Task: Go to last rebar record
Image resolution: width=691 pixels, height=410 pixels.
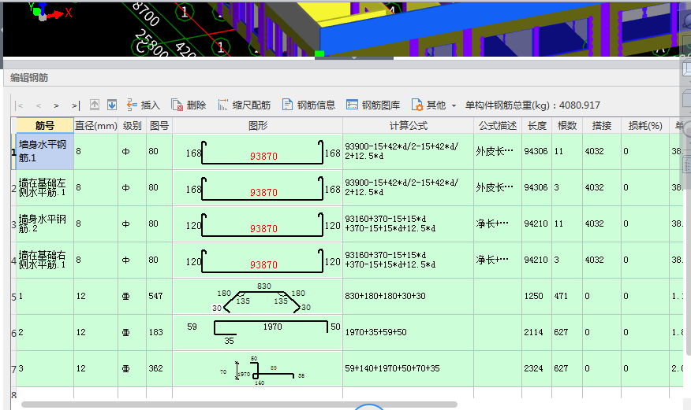Action: (76, 105)
